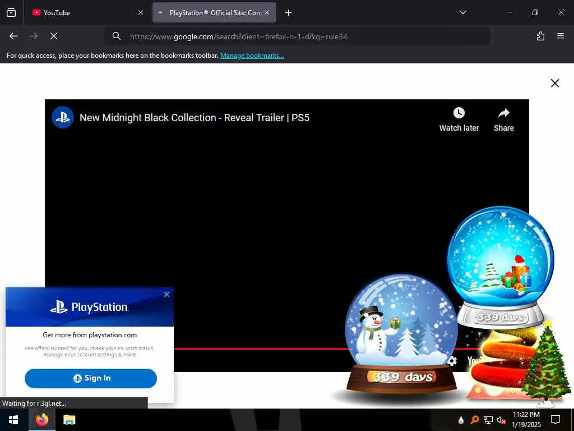This screenshot has height=431, width=574.
Task: Open the Extensions puzzle icon
Action: click(x=540, y=36)
